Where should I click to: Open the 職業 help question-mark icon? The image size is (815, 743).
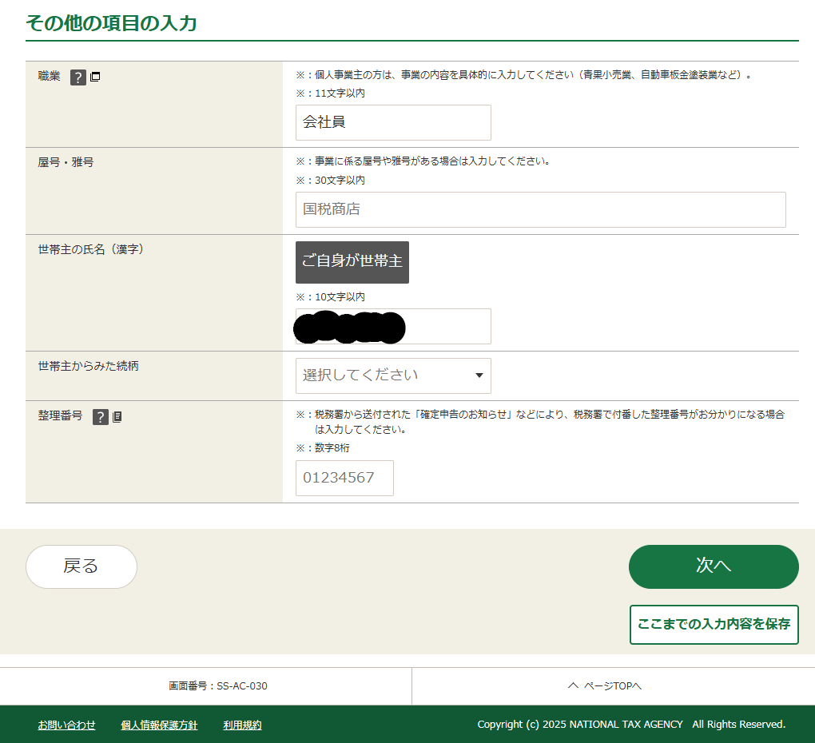click(x=78, y=77)
